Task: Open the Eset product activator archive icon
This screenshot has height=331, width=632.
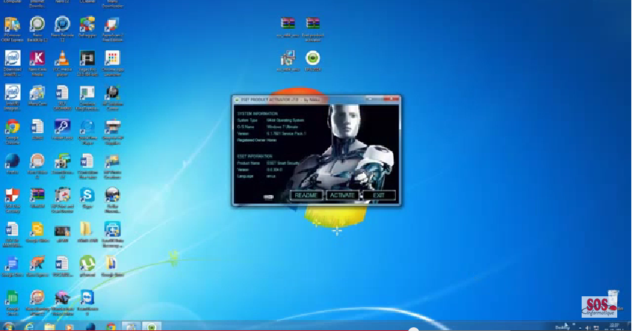Action: [x=313, y=24]
